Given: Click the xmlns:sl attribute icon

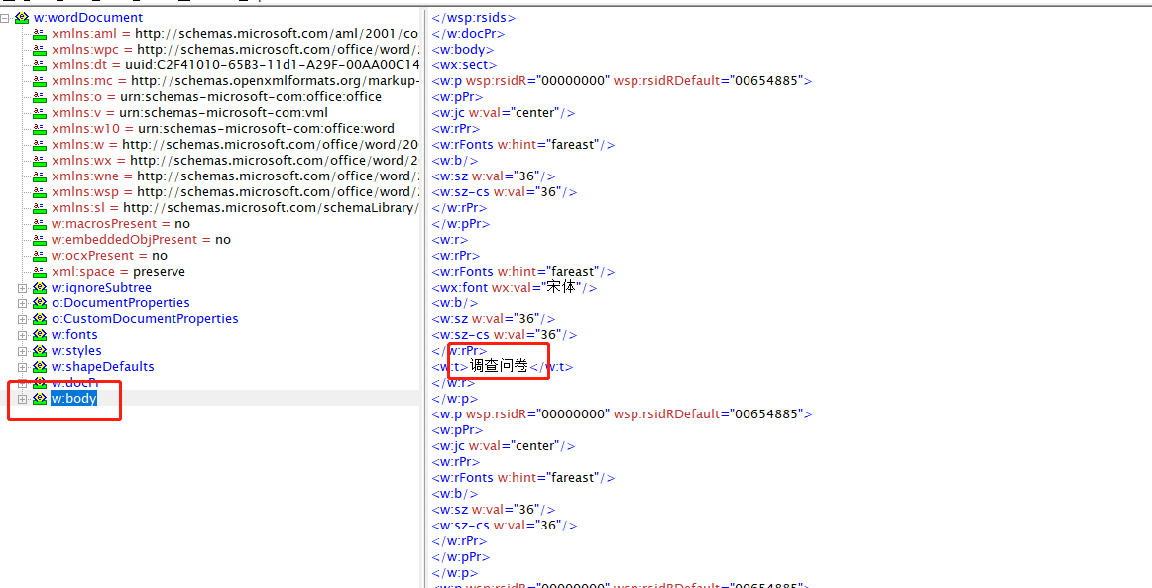Looking at the screenshot, I should tap(40, 208).
